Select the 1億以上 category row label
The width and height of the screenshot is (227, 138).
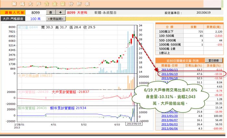point(164,53)
